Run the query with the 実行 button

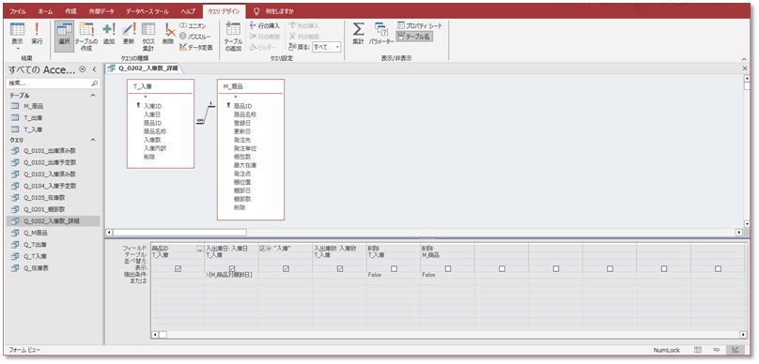(37, 35)
